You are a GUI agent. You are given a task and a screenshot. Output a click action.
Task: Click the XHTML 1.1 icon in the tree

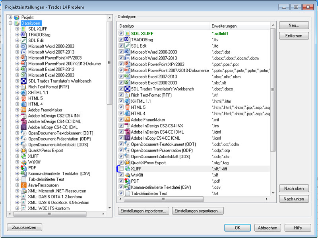23,92
